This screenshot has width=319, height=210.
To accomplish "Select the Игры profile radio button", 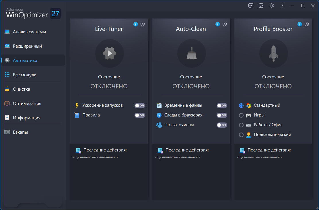I will click(x=241, y=115).
